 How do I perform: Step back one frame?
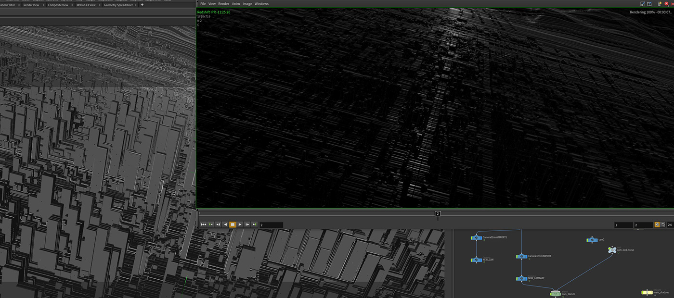[x=218, y=224]
